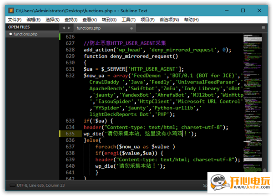Go to the next tab with the right arrow

[69, 28]
